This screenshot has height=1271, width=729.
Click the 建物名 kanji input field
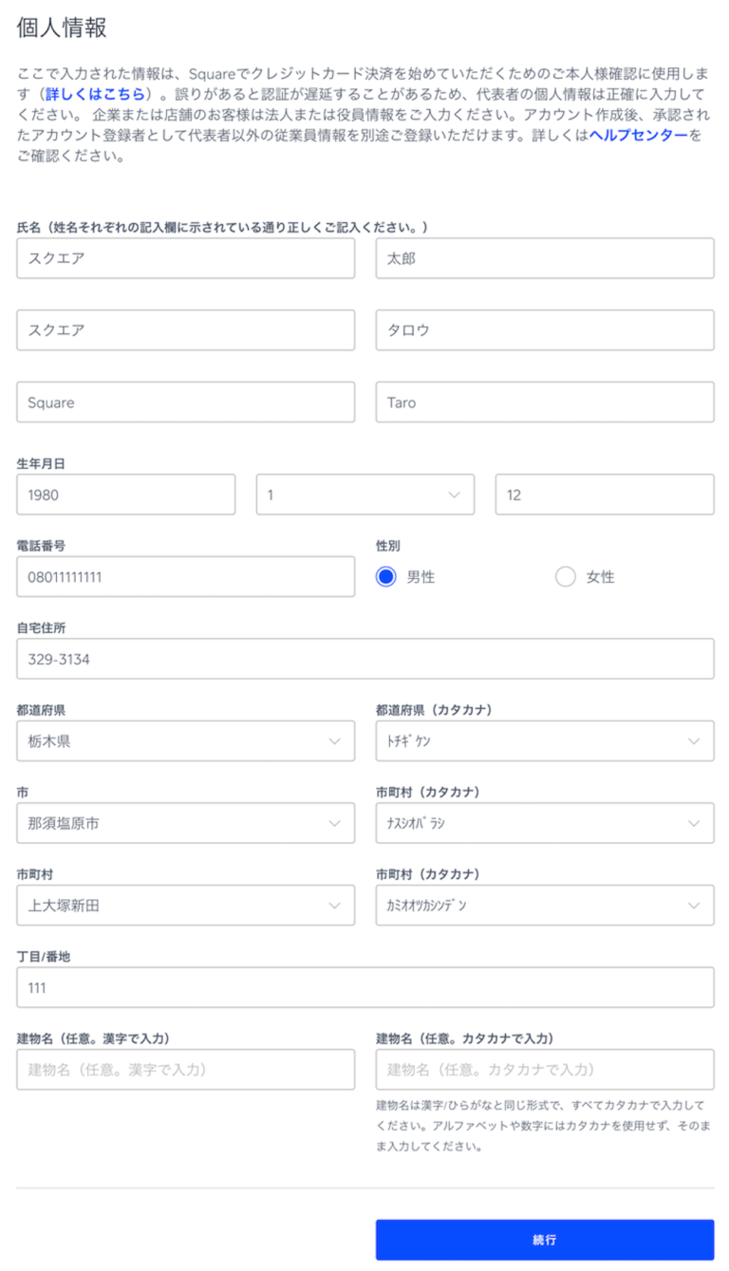(185, 1069)
